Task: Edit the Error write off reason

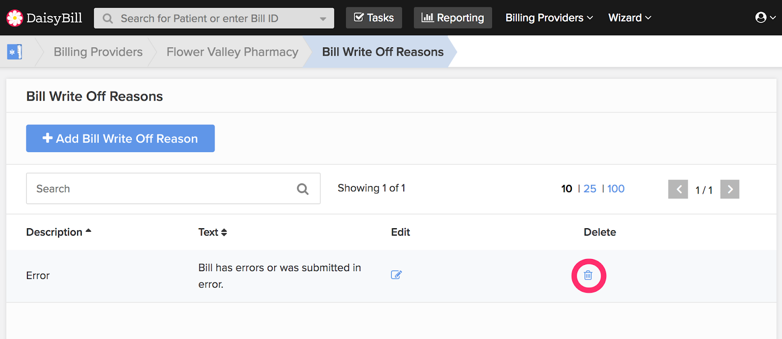Action: [396, 275]
